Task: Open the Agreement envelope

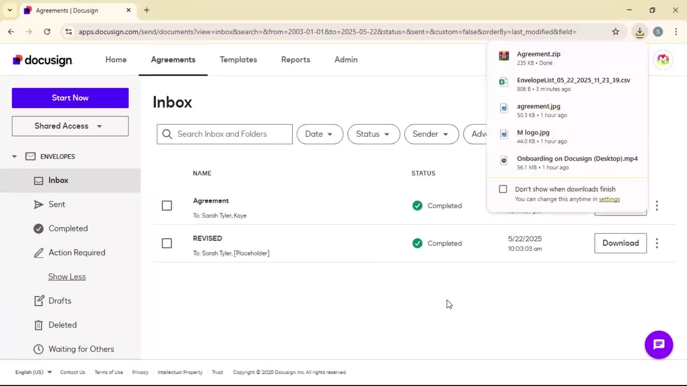Action: point(211,201)
